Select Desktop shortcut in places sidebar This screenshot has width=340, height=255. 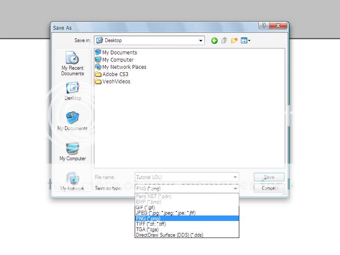pos(73,91)
